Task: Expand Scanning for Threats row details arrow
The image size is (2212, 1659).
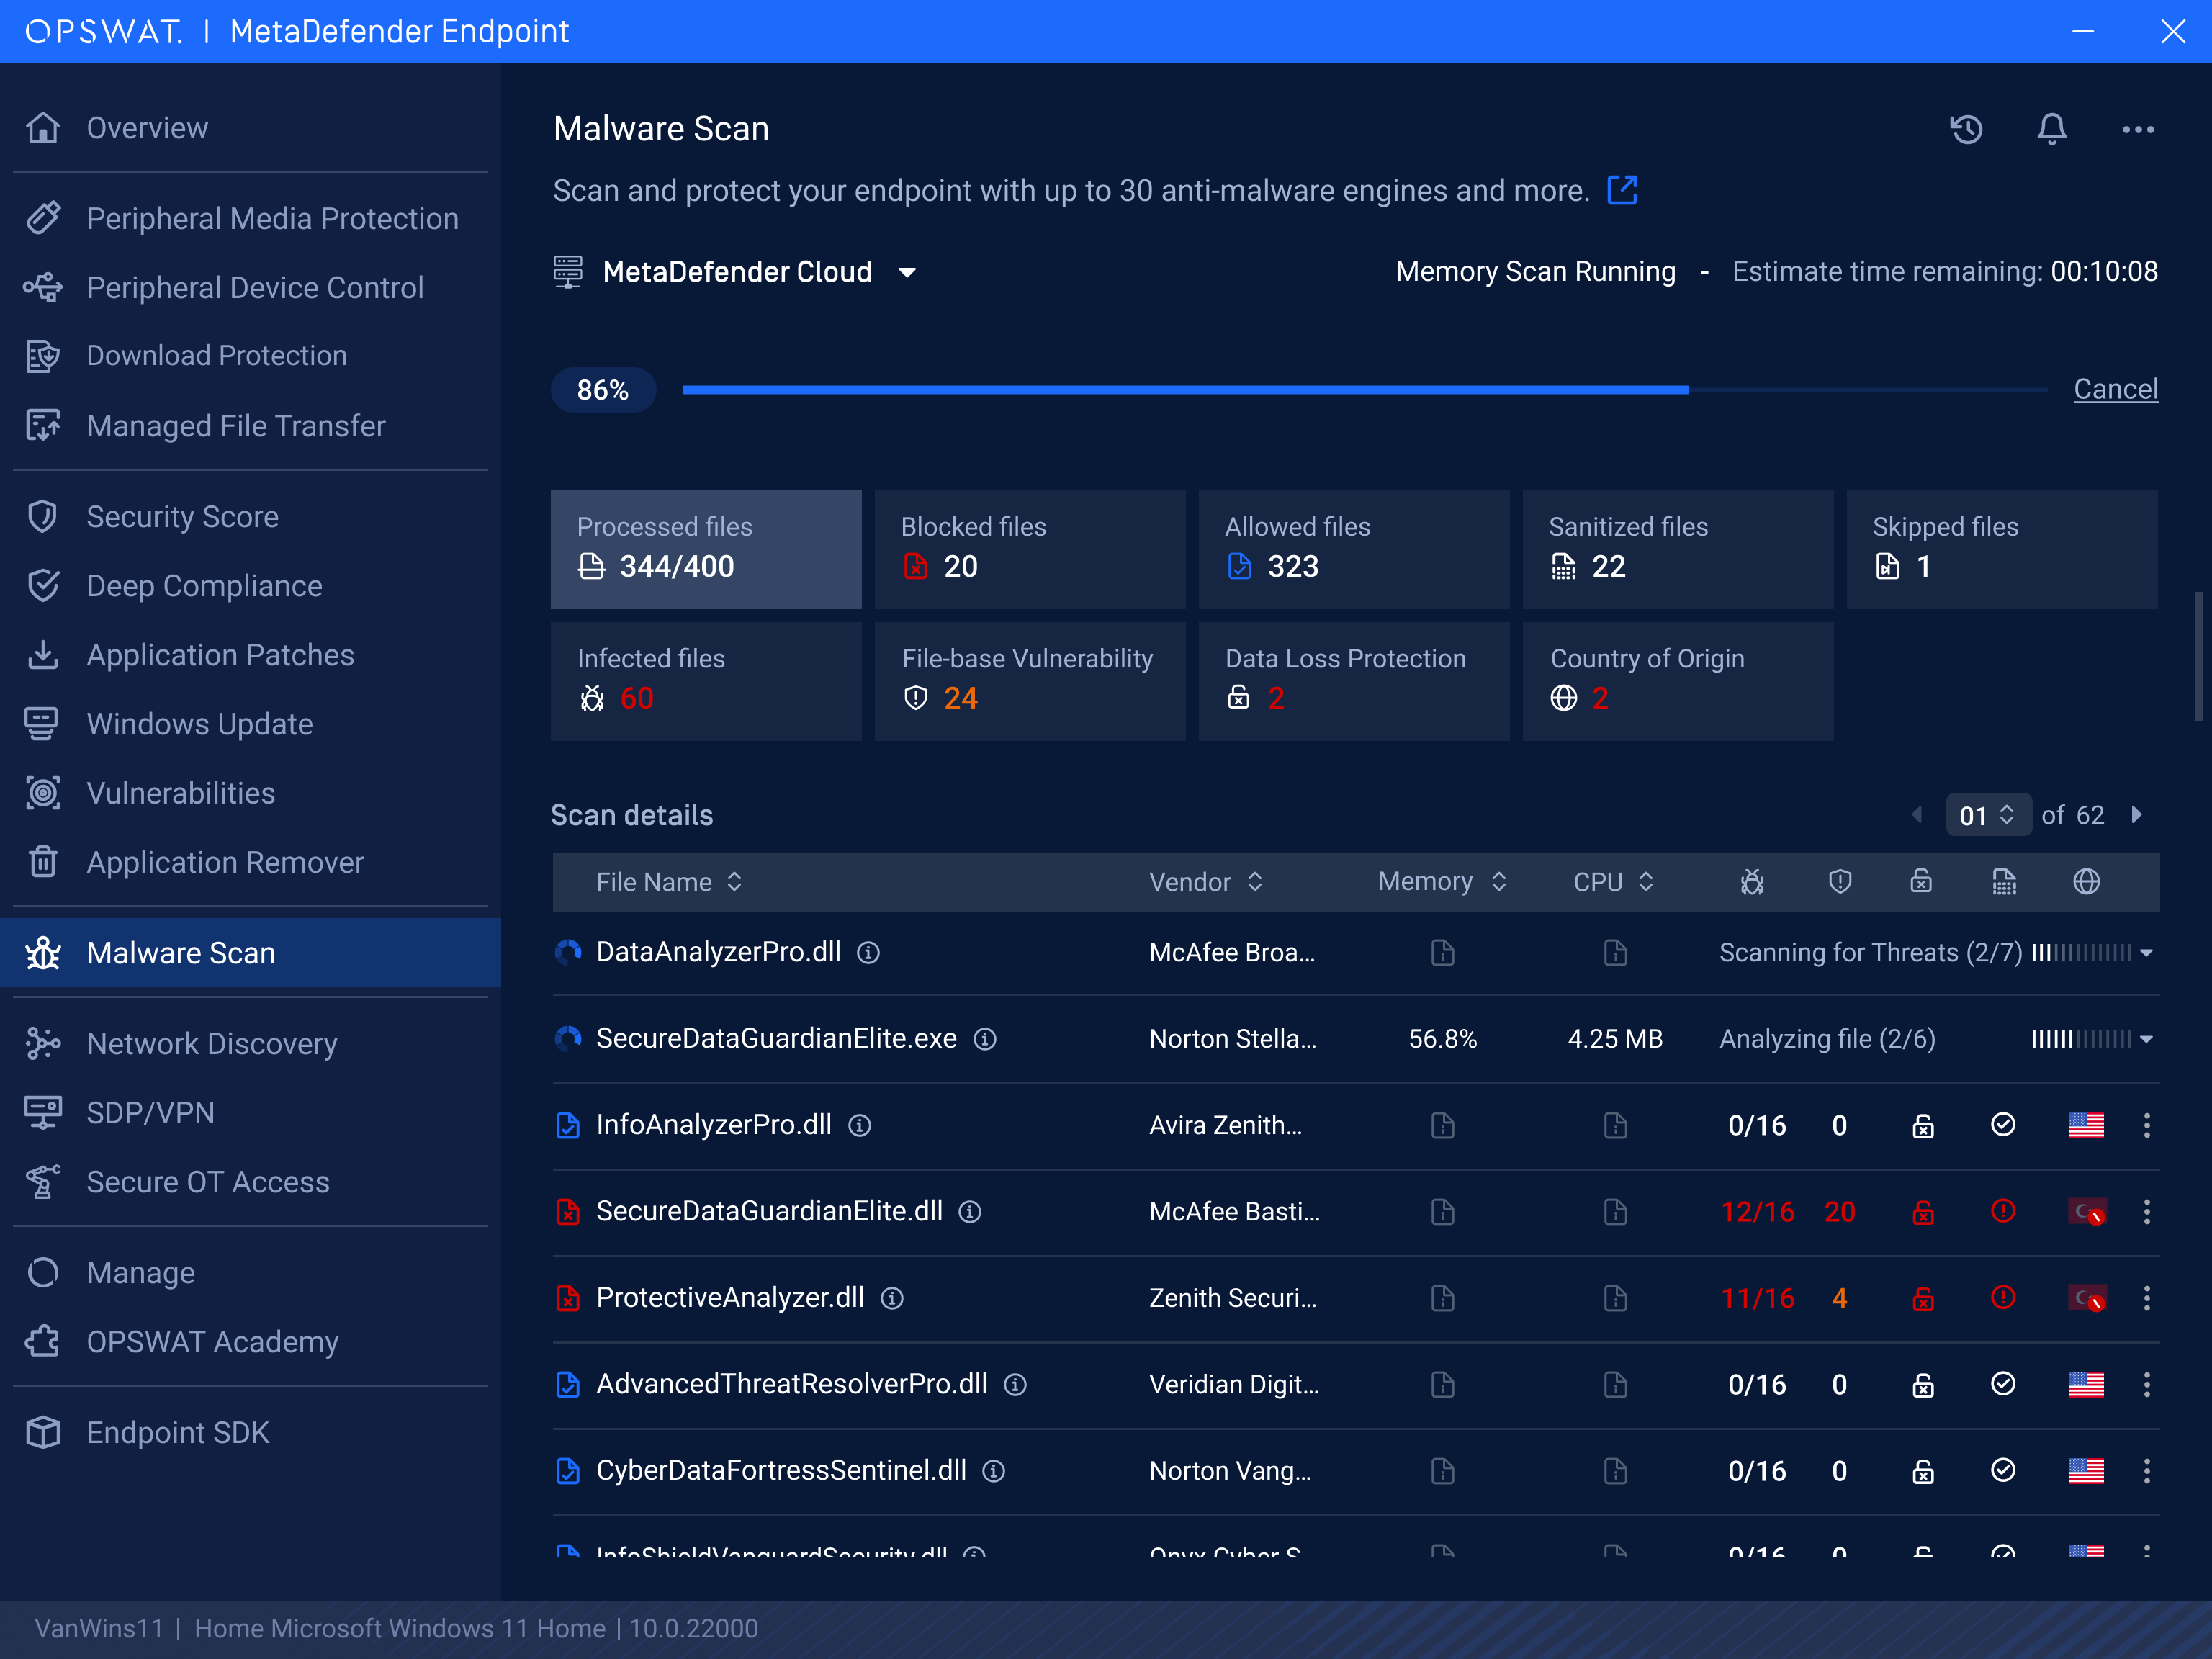Action: pyautogui.click(x=2147, y=954)
